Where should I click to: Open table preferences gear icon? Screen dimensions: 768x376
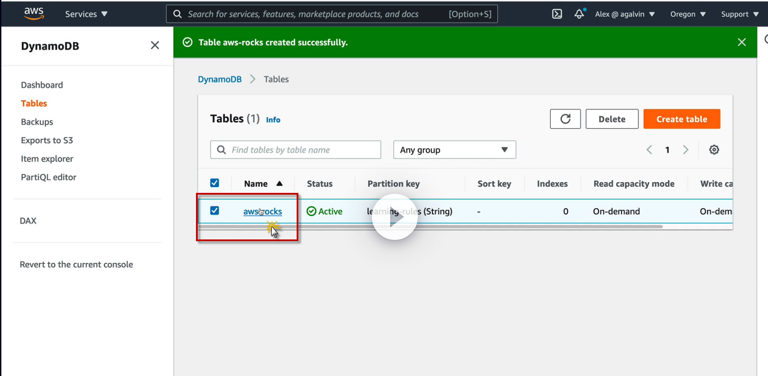(714, 150)
